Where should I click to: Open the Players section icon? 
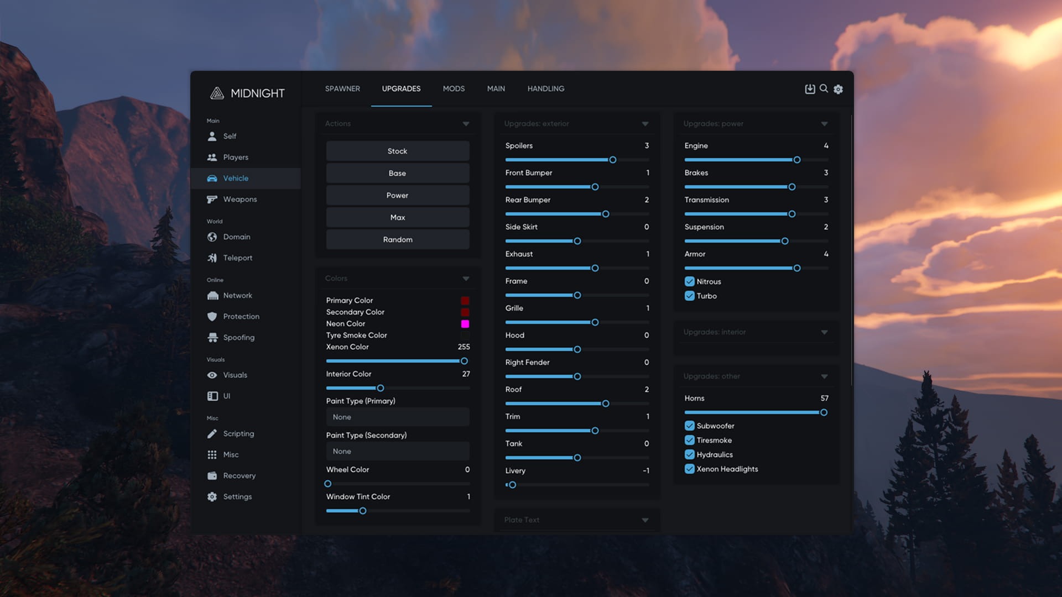click(x=212, y=157)
